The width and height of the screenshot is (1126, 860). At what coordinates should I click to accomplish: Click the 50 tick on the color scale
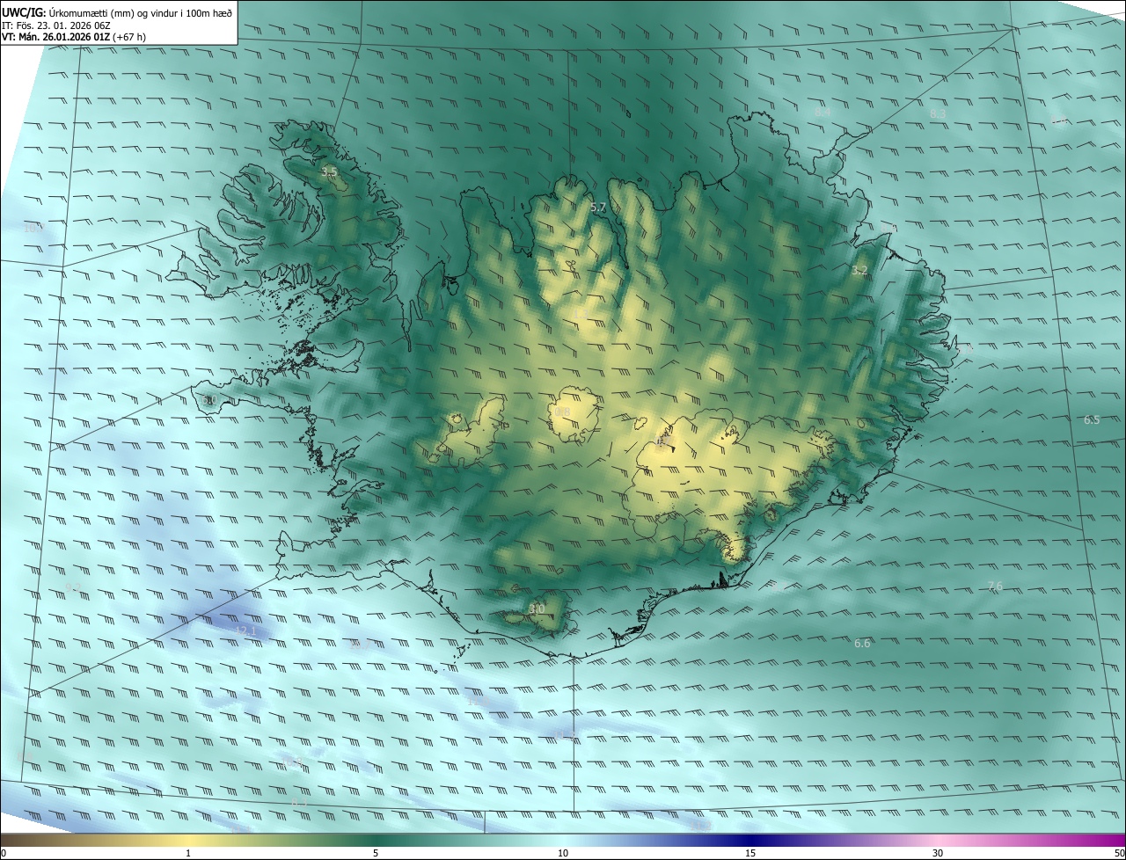[x=1119, y=853]
